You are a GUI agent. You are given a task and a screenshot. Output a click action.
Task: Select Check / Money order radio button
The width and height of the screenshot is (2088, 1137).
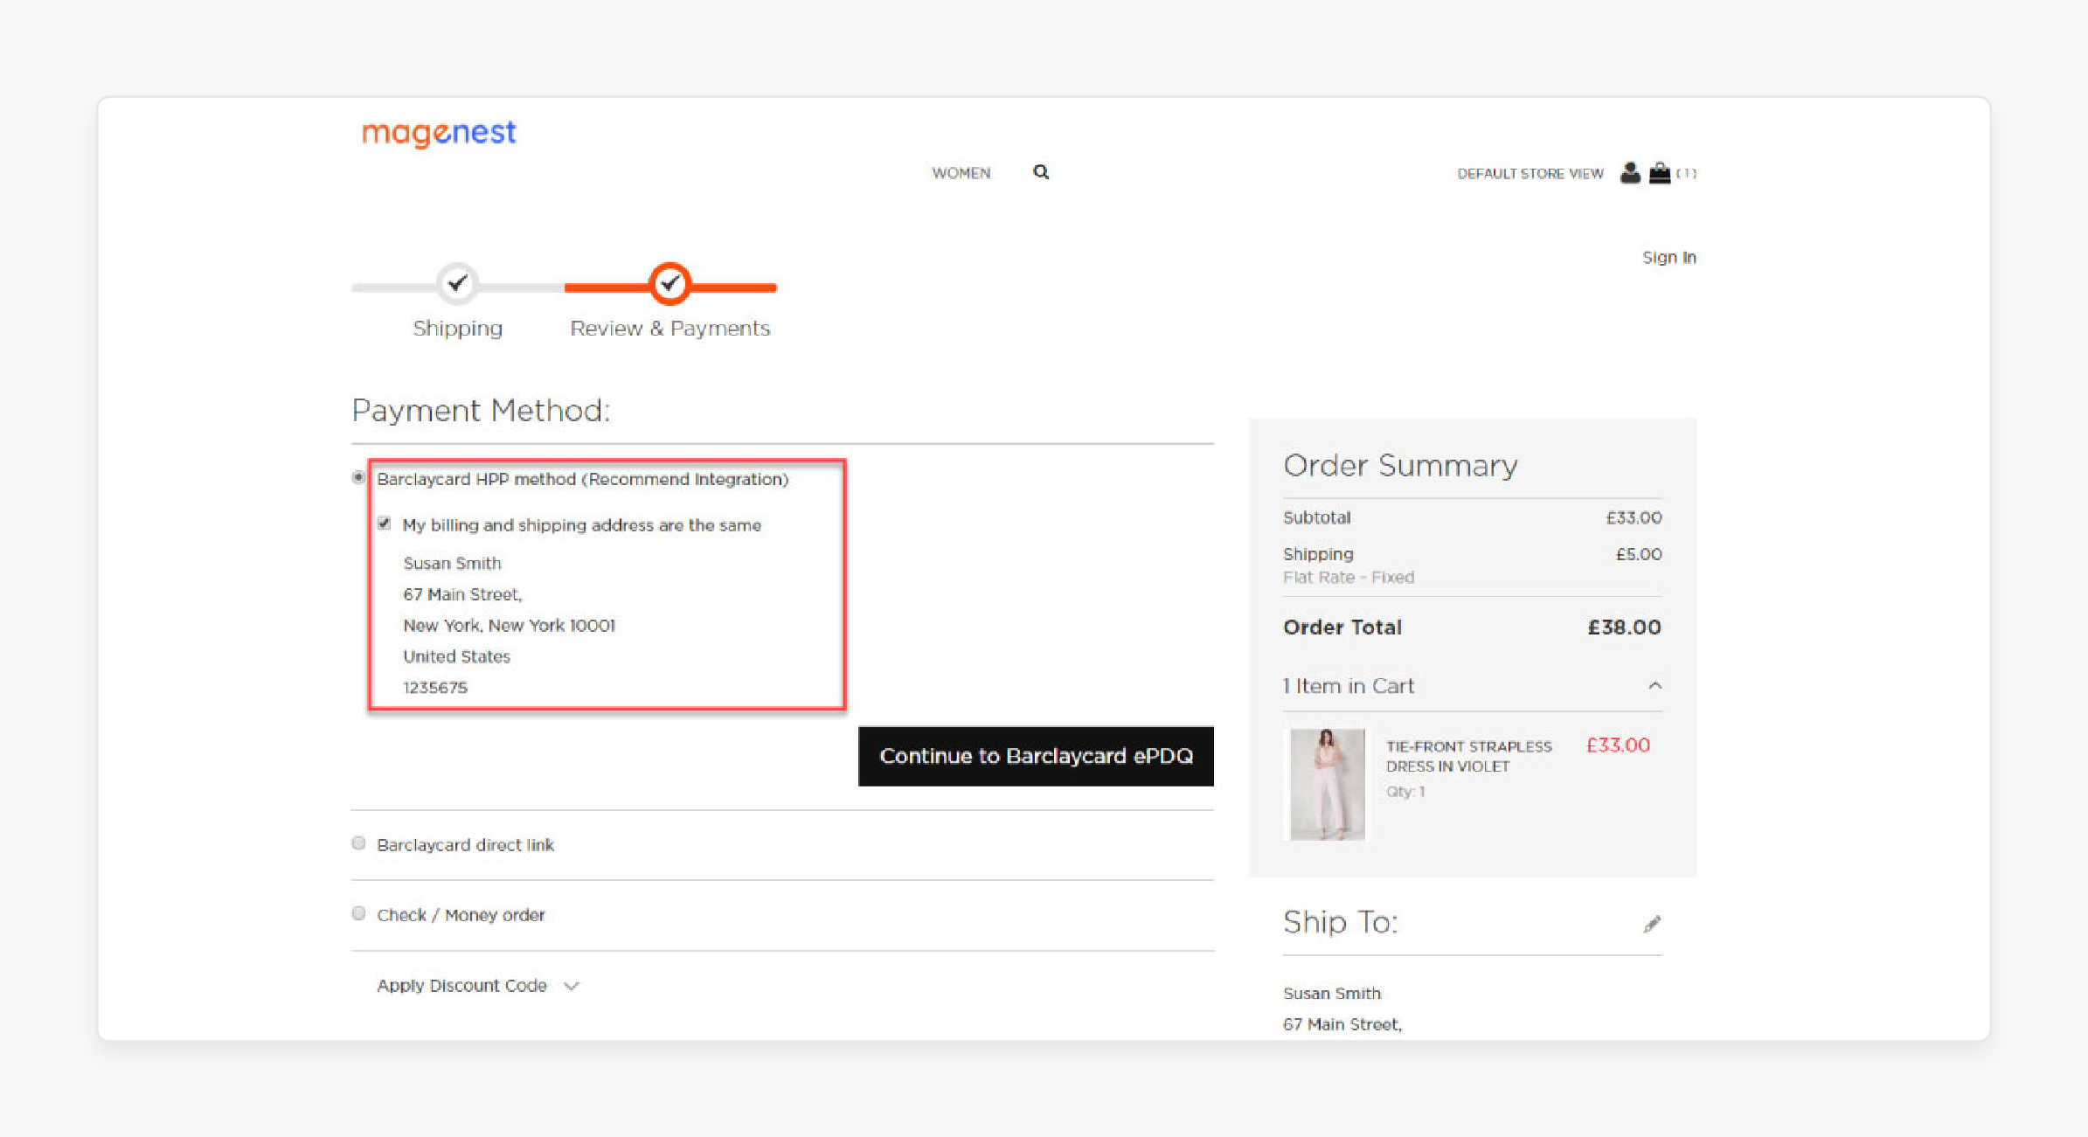pyautogui.click(x=358, y=913)
